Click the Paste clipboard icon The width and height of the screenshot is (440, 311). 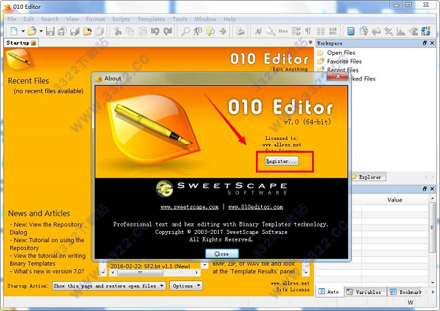[143, 31]
